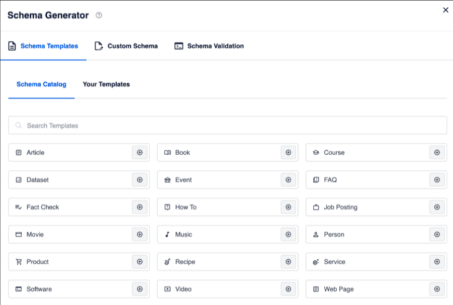The image size is (453, 305).
Task: Click the Recipe utensils icon
Action: pyautogui.click(x=167, y=262)
